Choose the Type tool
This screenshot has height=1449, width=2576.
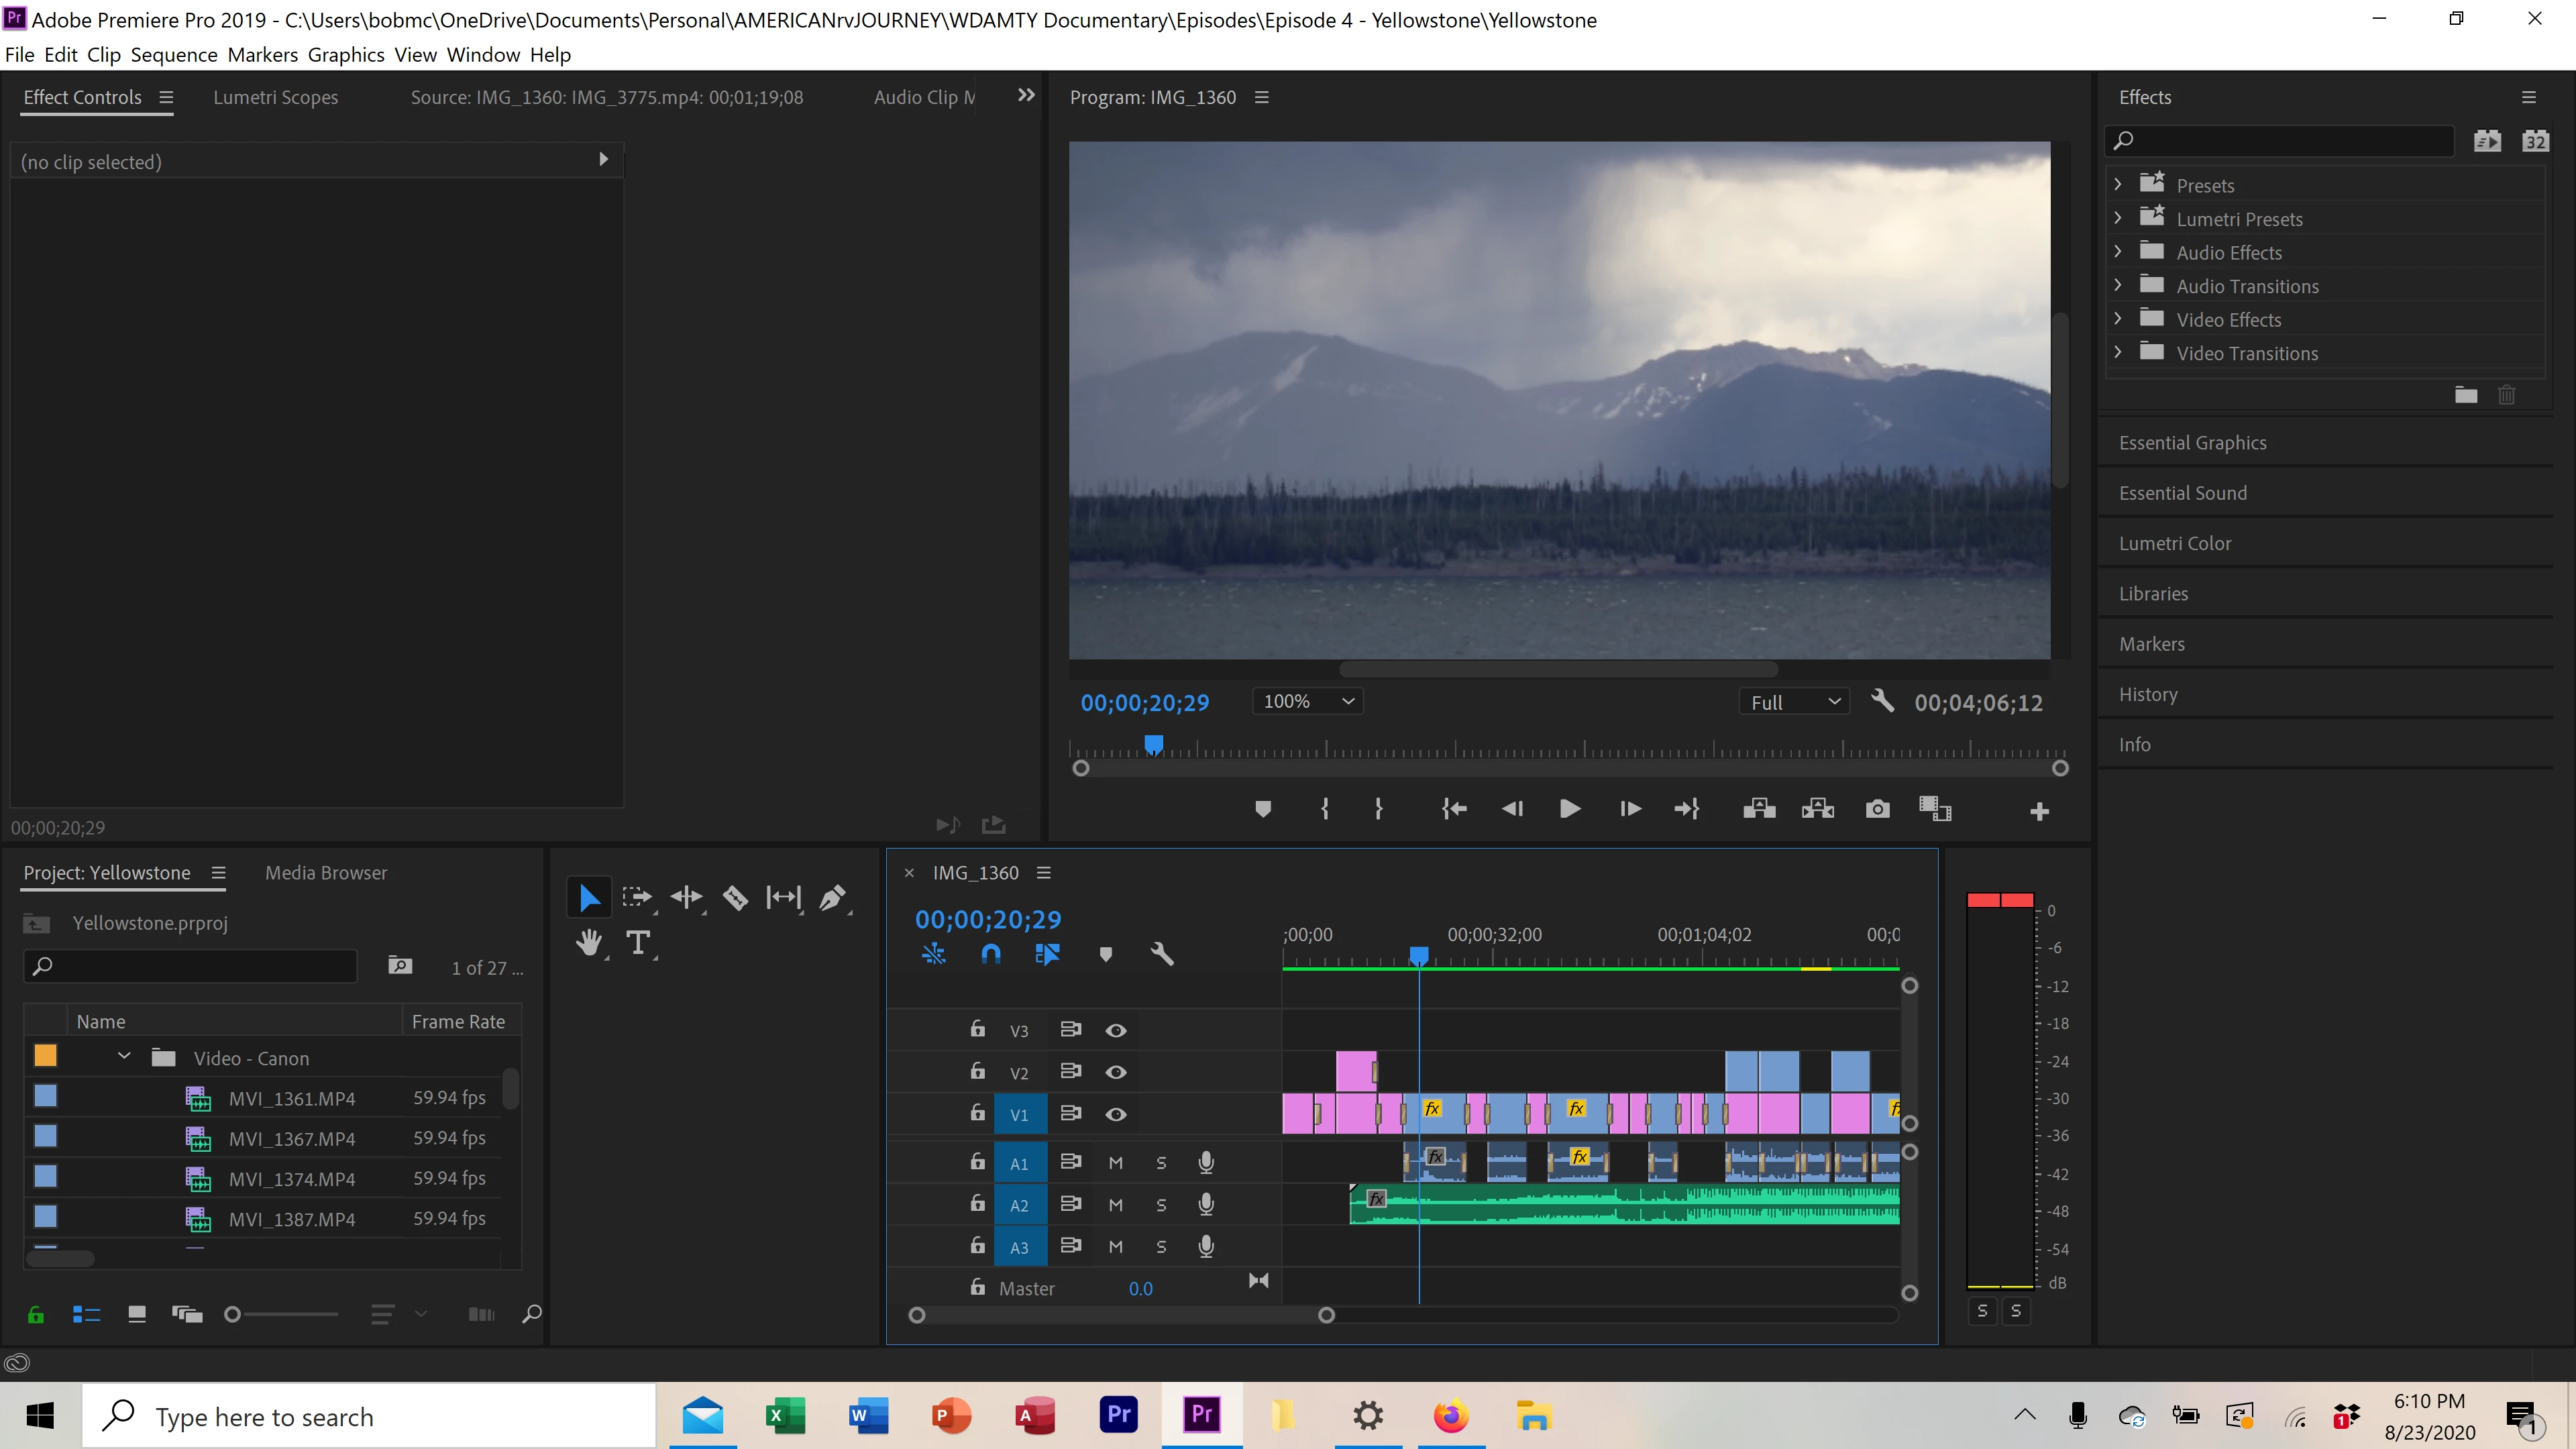pyautogui.click(x=638, y=942)
